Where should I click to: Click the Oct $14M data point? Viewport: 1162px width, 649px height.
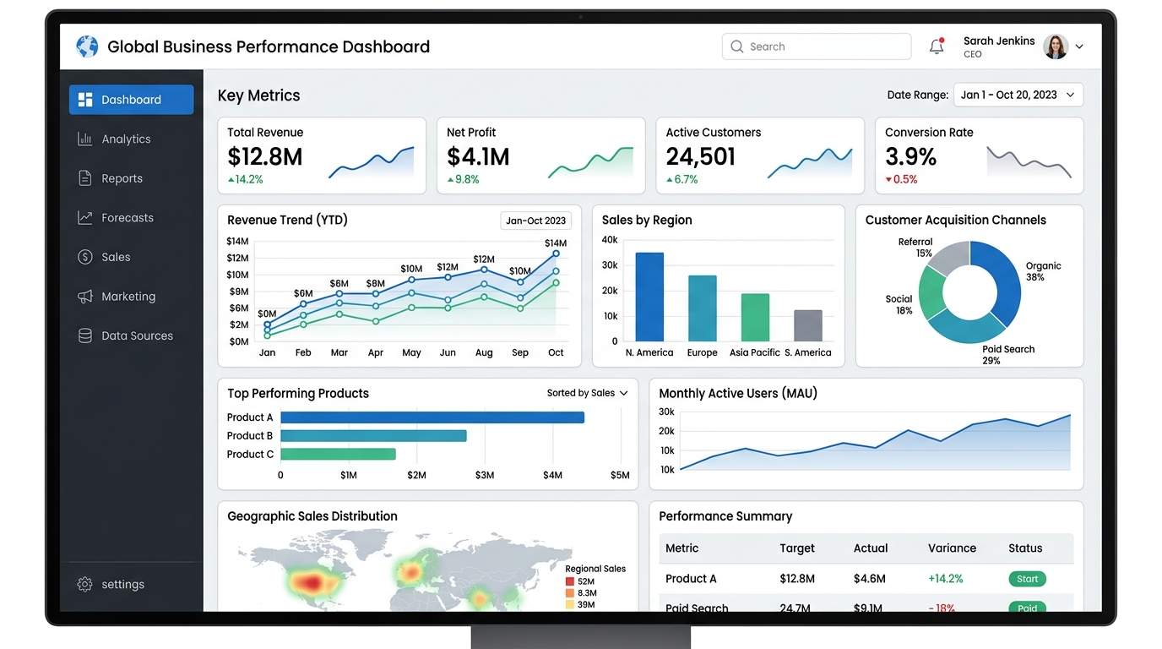click(556, 253)
